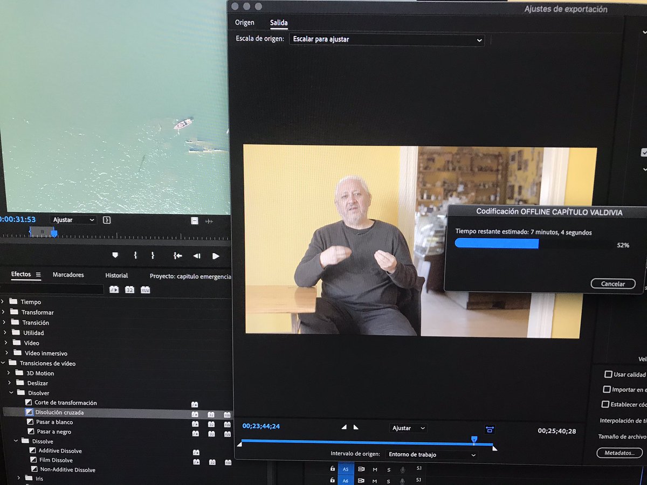Click the Step Back one frame icon
647x485 pixels.
pos(197,256)
